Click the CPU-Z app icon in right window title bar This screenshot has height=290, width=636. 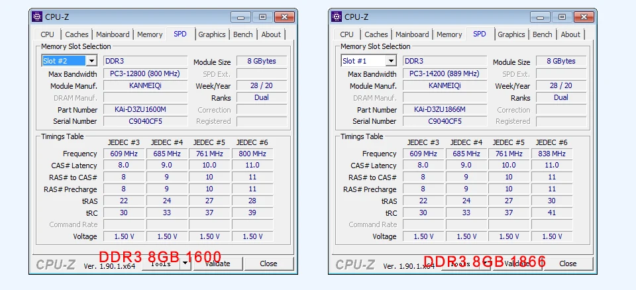tap(337, 17)
